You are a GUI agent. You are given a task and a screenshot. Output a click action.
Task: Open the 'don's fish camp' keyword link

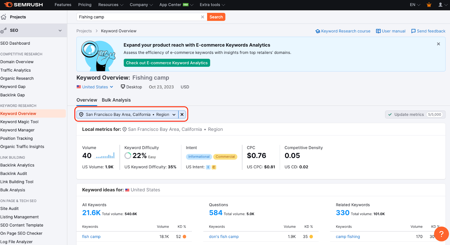click(224, 237)
